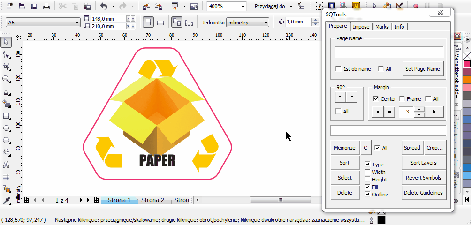The image size is (471, 225).
Task: Click the Print icon
Action: click(46, 6)
